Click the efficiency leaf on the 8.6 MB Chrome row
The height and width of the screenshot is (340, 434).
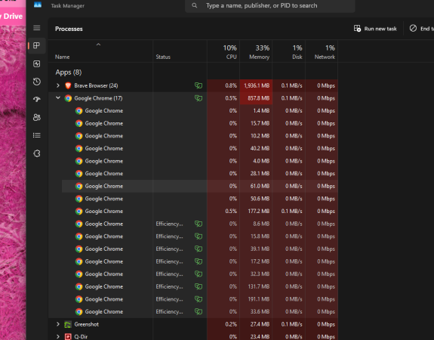199,224
